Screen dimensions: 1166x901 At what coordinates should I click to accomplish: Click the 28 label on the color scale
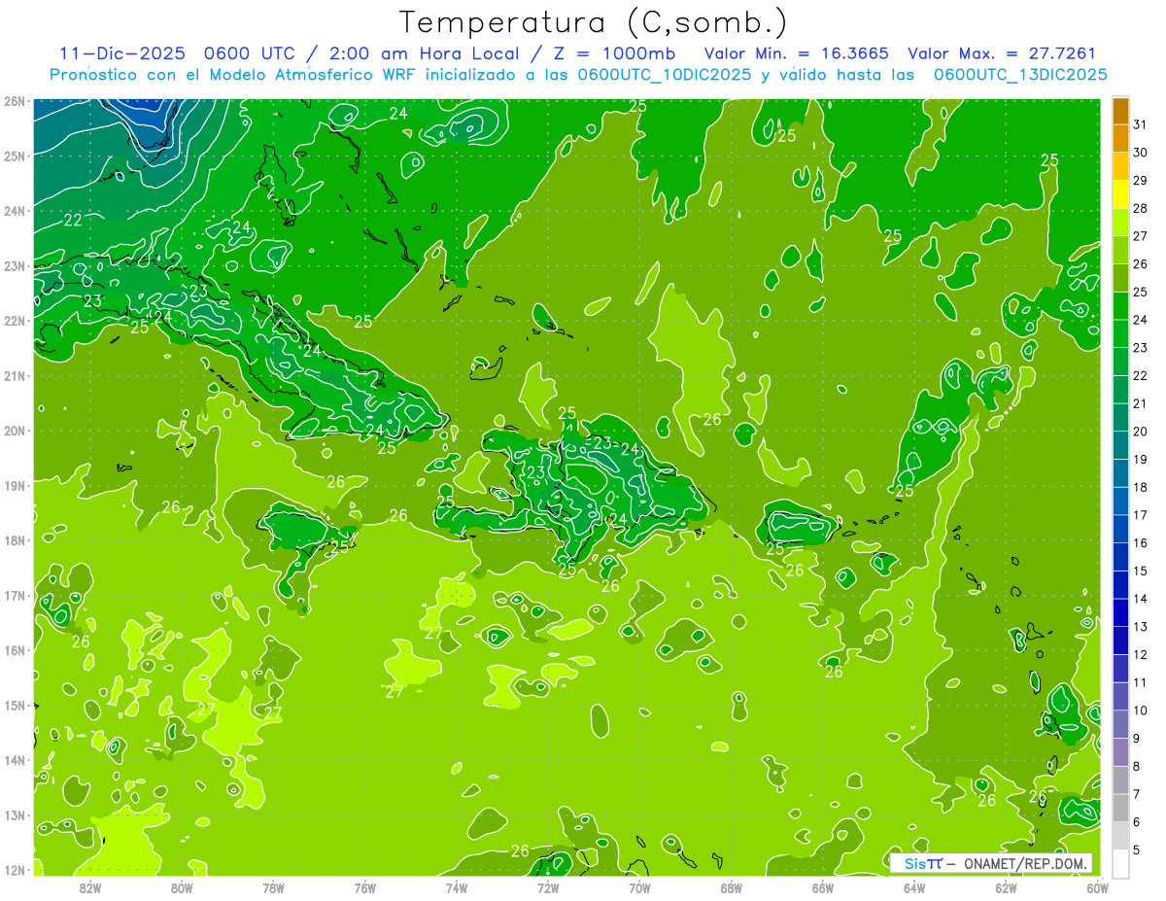point(1140,208)
